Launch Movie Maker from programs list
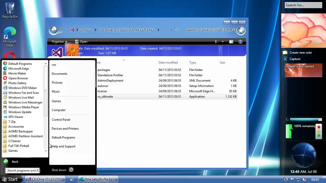The image size is (326, 183). (x=17, y=73)
